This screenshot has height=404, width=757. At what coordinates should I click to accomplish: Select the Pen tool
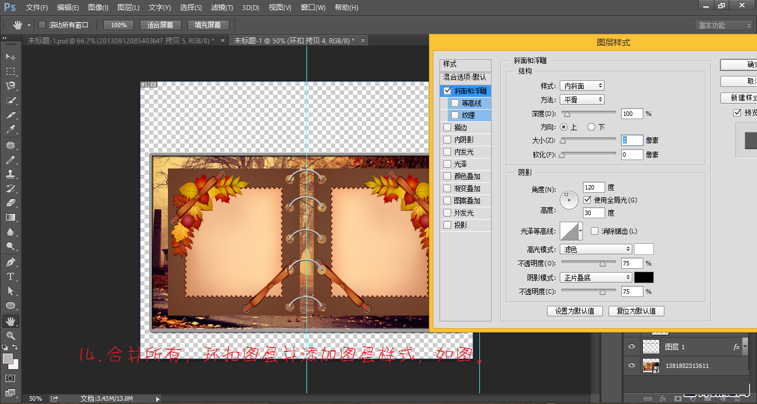[11, 262]
